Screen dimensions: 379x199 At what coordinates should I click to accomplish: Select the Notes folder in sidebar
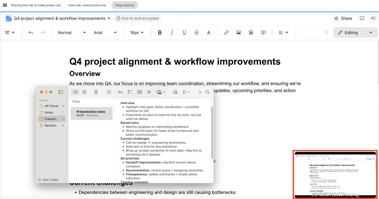pyautogui.click(x=52, y=112)
